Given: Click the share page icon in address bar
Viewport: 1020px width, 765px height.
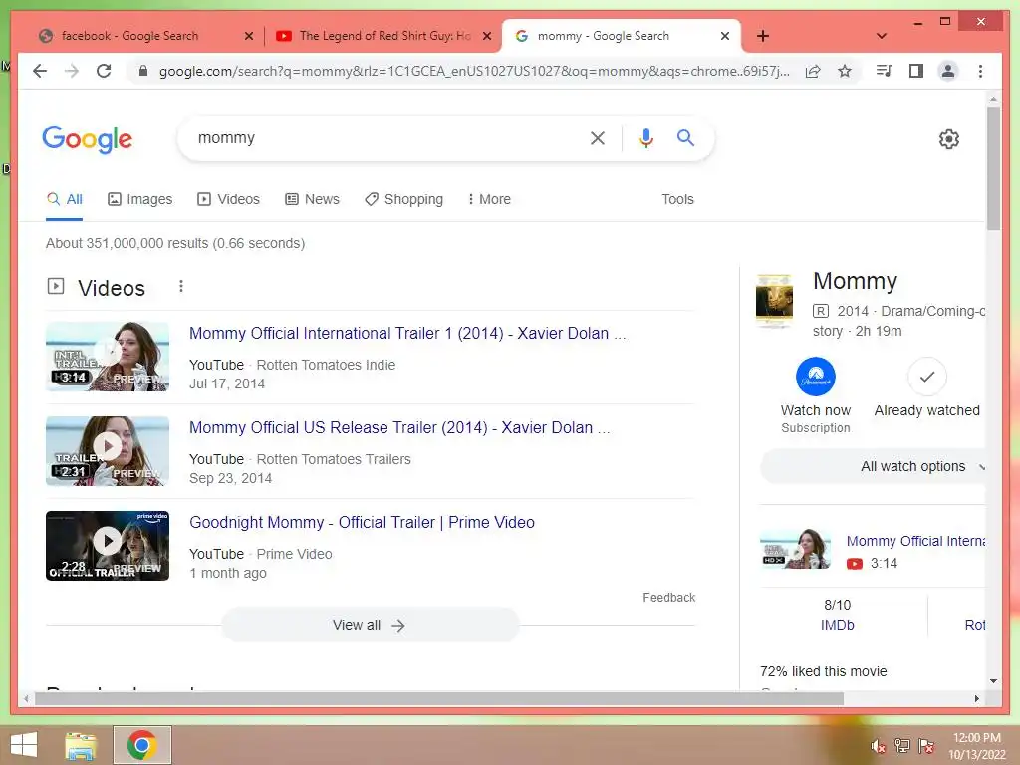Looking at the screenshot, I should (x=813, y=71).
